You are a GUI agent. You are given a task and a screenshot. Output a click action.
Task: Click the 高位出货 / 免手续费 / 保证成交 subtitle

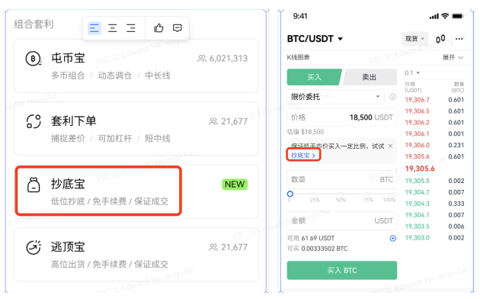110,265
